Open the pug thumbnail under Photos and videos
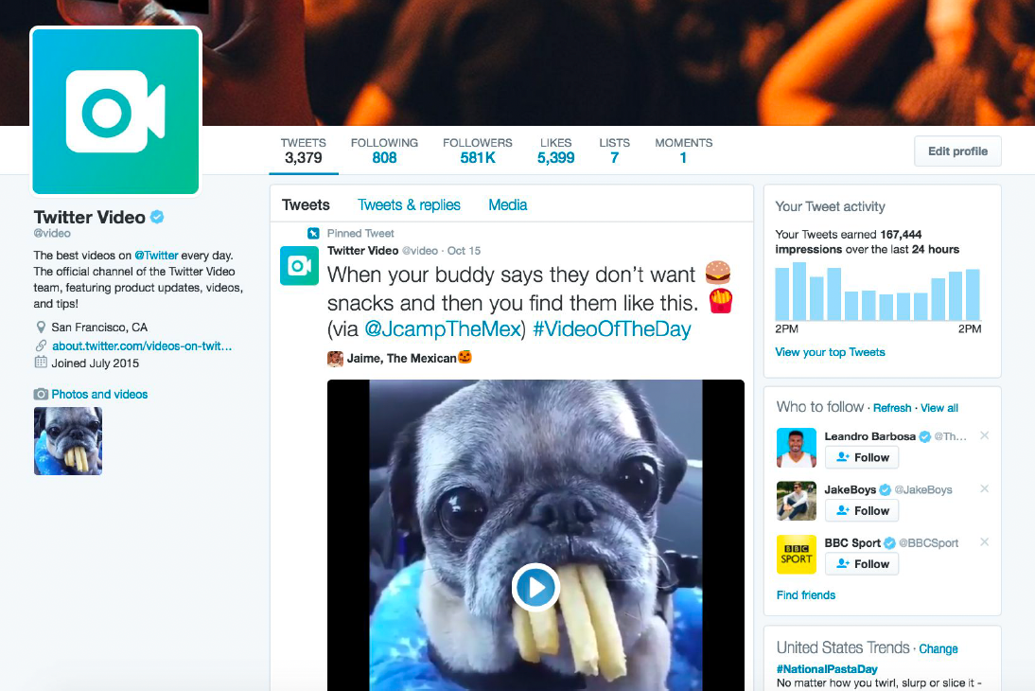 point(68,441)
